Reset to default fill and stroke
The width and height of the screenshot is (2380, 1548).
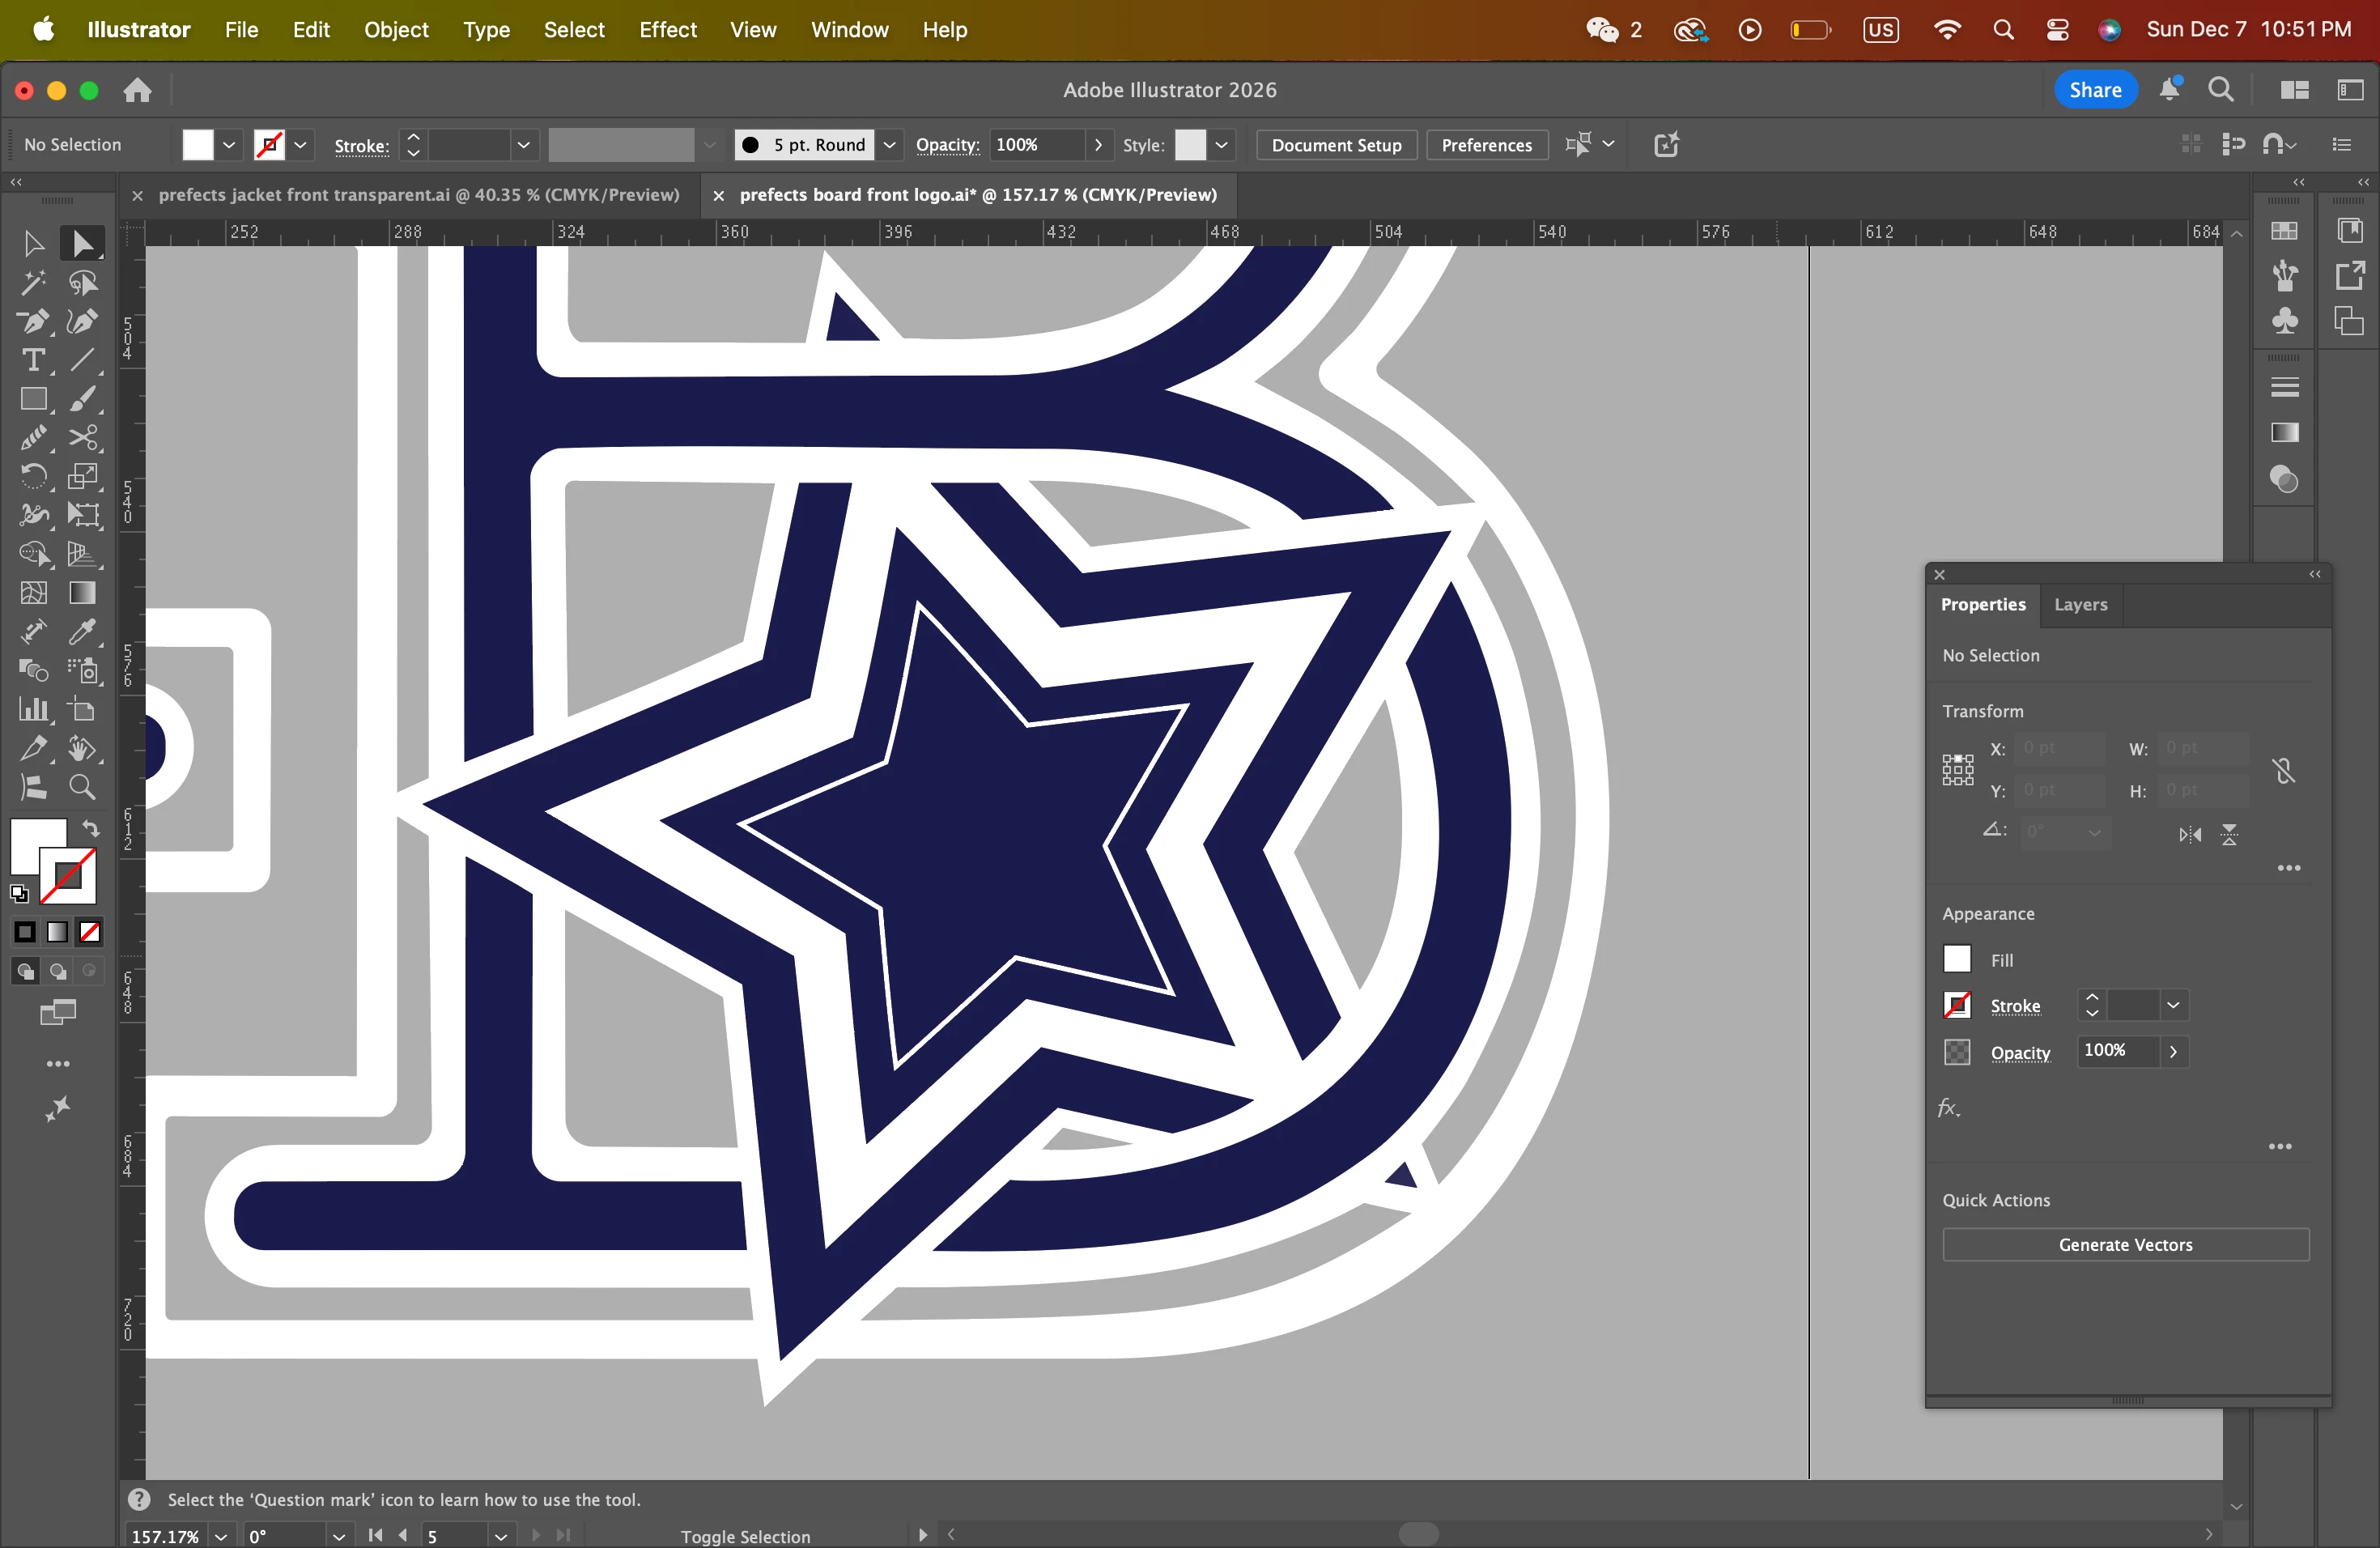20,893
